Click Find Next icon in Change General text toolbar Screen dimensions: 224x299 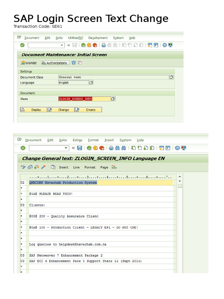click(x=124, y=148)
